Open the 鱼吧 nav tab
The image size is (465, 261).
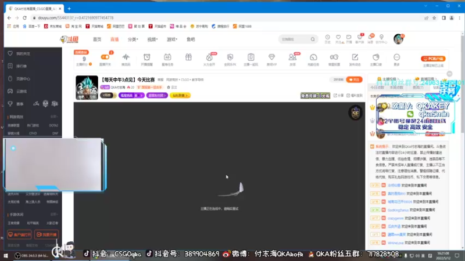click(191, 39)
